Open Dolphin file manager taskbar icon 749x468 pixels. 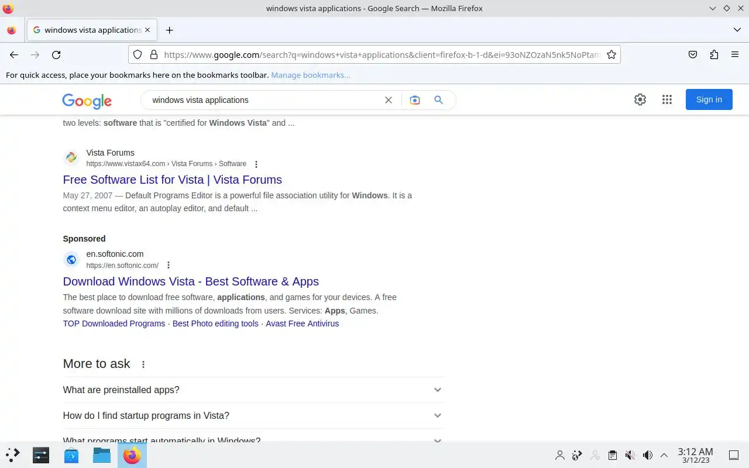point(102,455)
